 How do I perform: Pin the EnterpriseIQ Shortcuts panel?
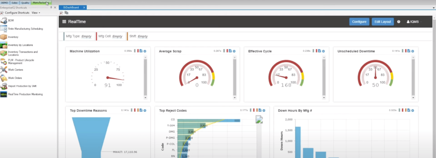51,8
